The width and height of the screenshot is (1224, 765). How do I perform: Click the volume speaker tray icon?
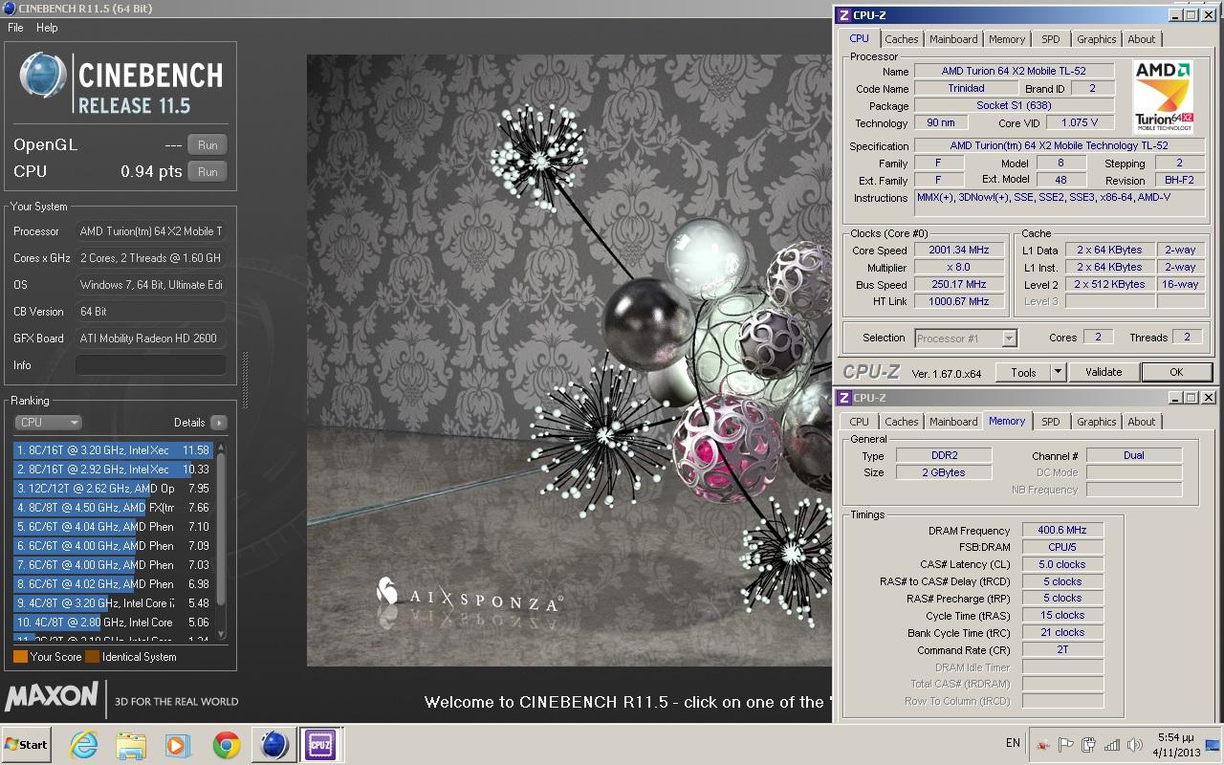pos(1135,745)
